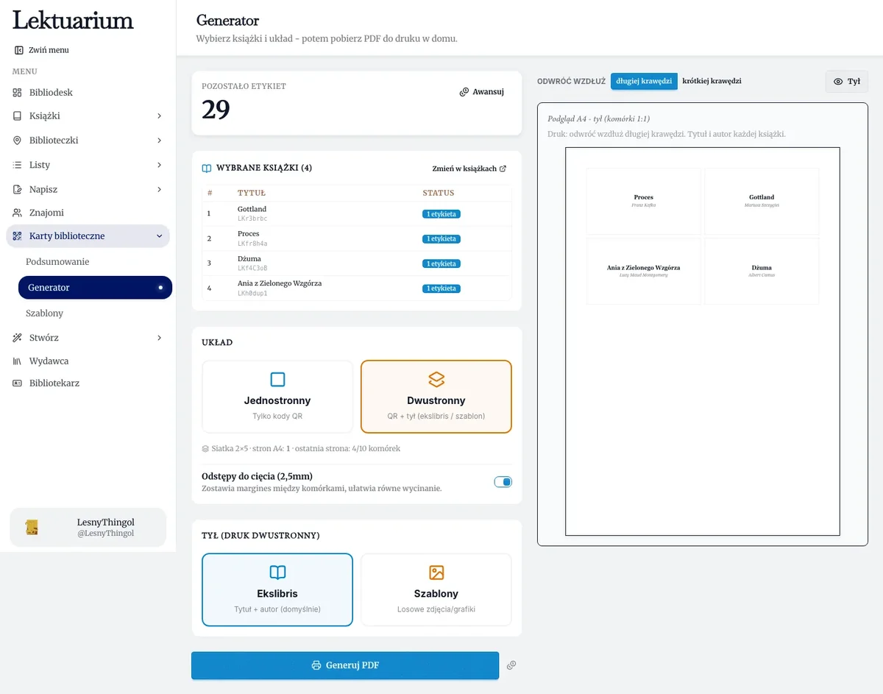Expand the Listy submenu chevron
Image resolution: width=883 pixels, height=694 pixels.
pyautogui.click(x=160, y=165)
